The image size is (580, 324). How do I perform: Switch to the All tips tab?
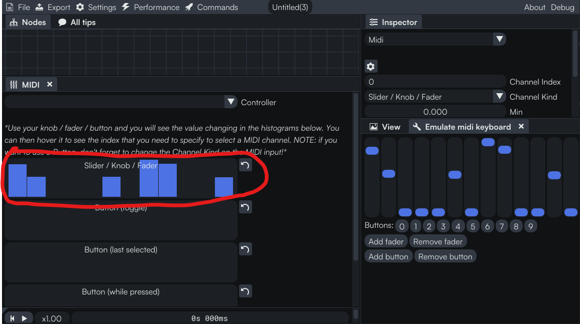(x=77, y=22)
